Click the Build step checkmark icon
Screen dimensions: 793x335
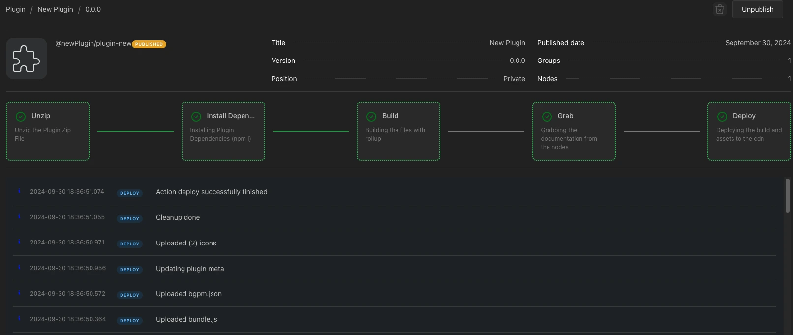tap(371, 116)
